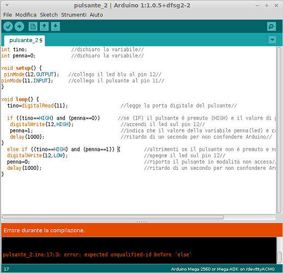Image resolution: width=283 pixels, height=273 pixels.
Task: Open the Strumenti menu
Action: pos(74,15)
